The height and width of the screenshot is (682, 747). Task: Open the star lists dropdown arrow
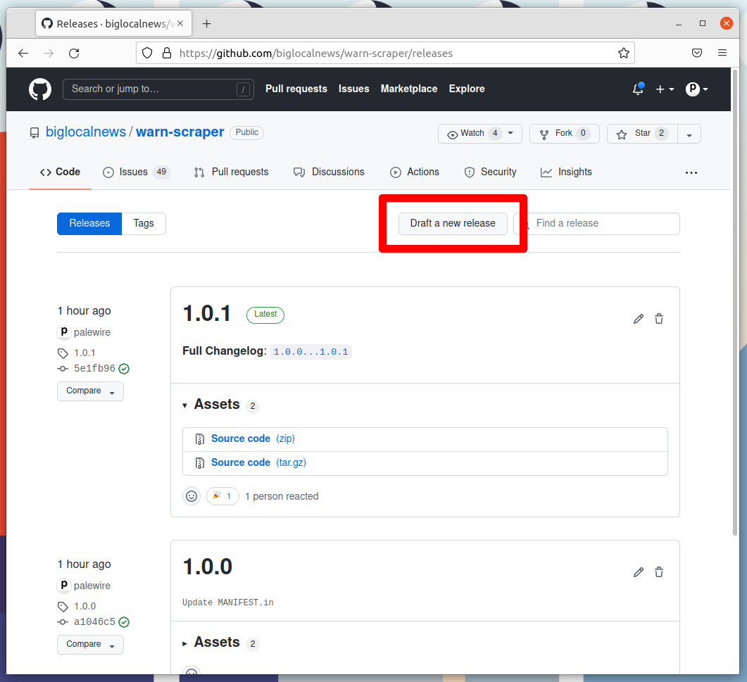click(689, 134)
